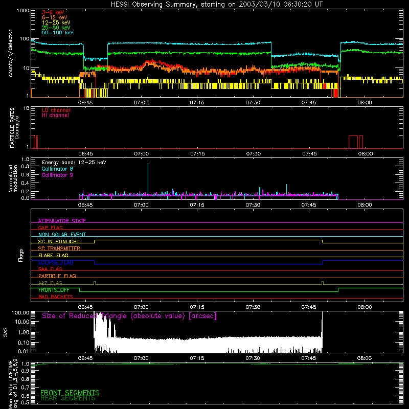Click the Energy band: 12-25 keV label
409x409 pixels.
click(74, 163)
